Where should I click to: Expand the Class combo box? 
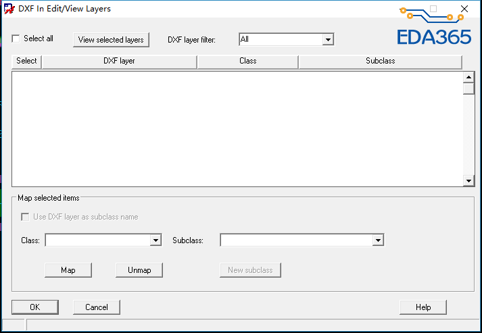pos(155,240)
